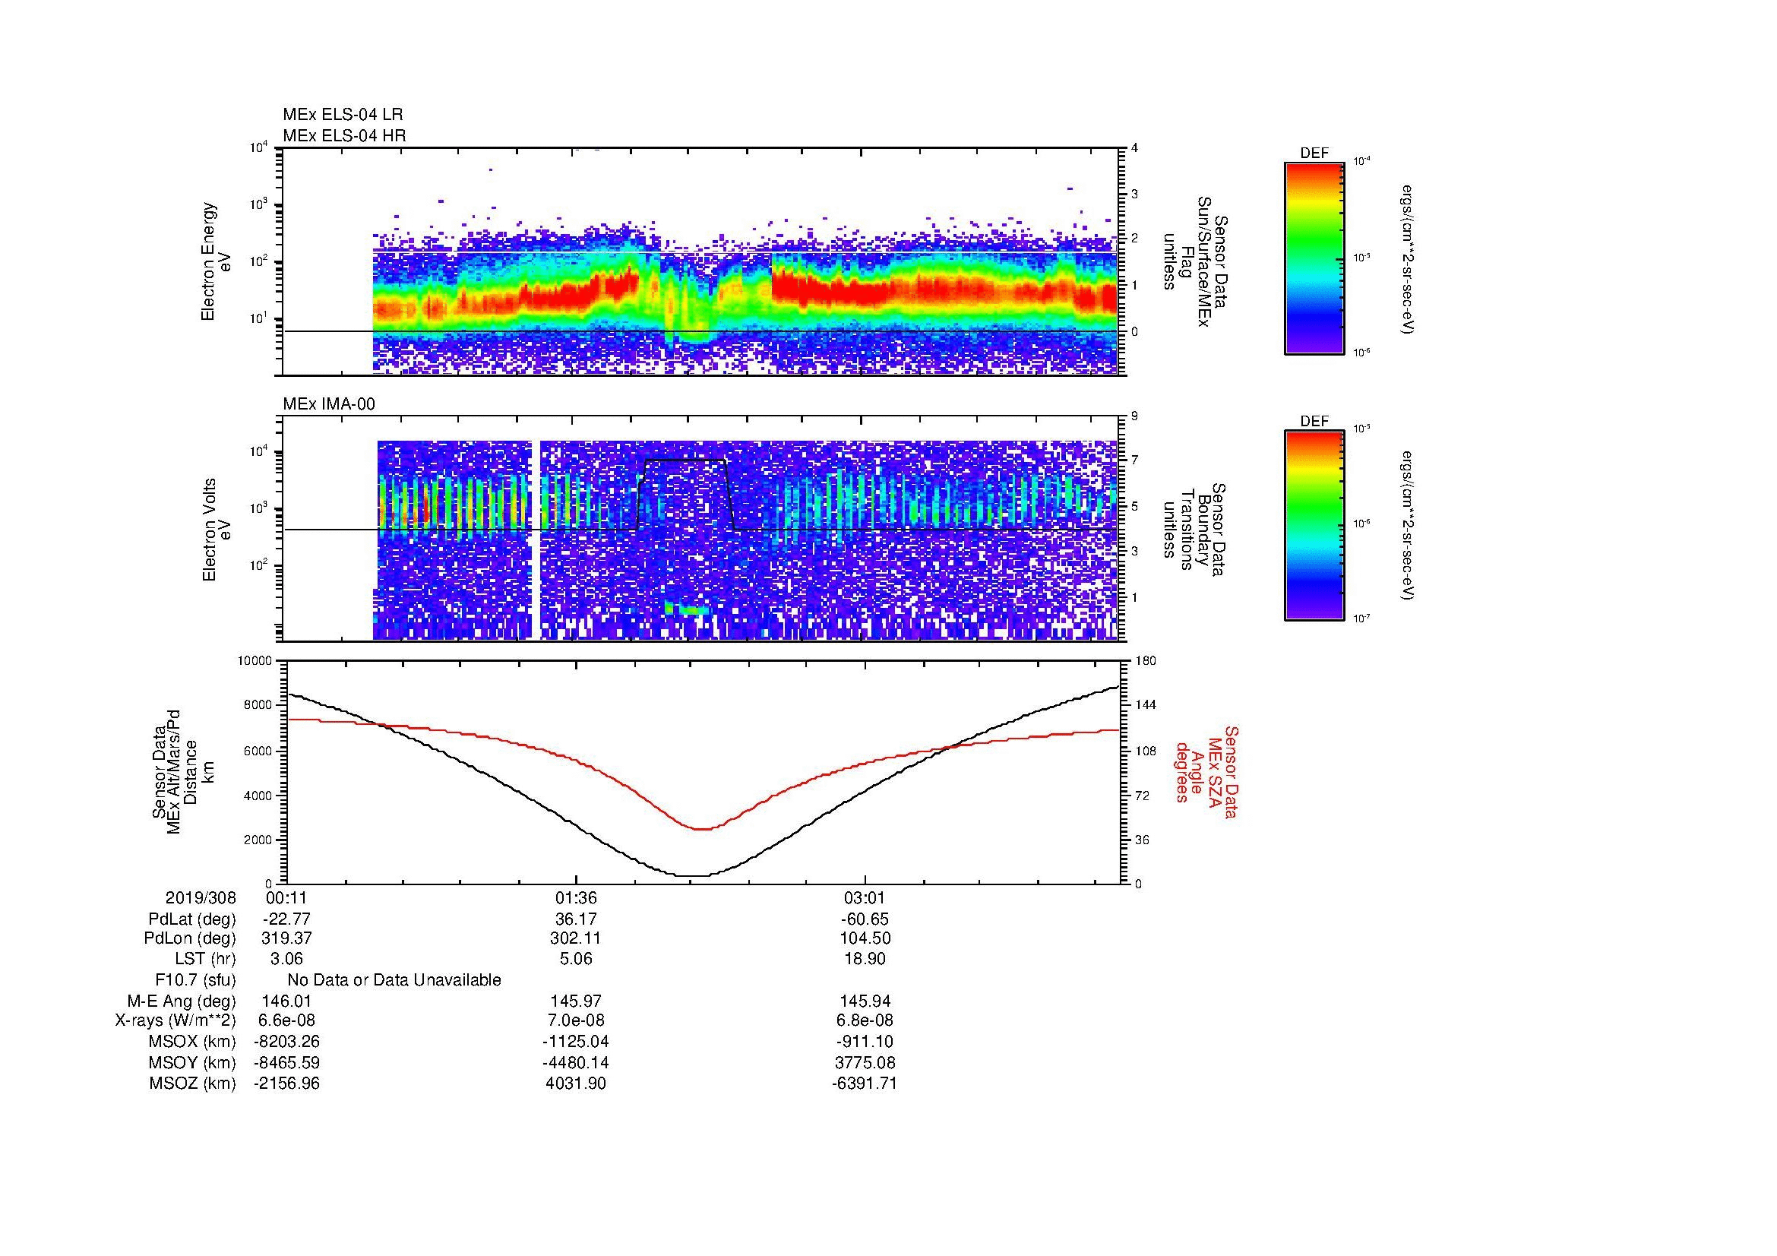Click PdLat value -60.65

point(865,919)
